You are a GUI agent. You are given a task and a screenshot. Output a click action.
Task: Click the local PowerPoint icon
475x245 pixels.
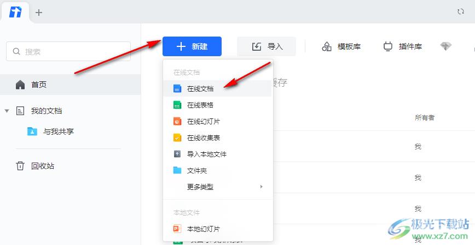pyautogui.click(x=177, y=229)
